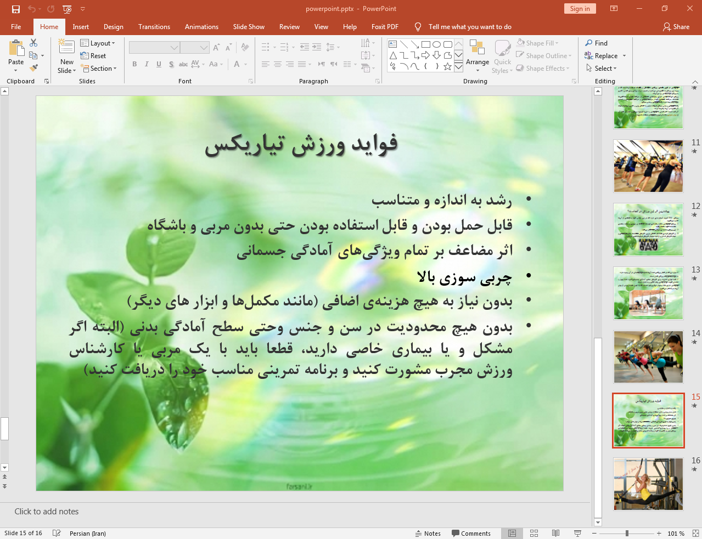Switch to the Slide Show tab
The image size is (702, 539).
click(249, 27)
